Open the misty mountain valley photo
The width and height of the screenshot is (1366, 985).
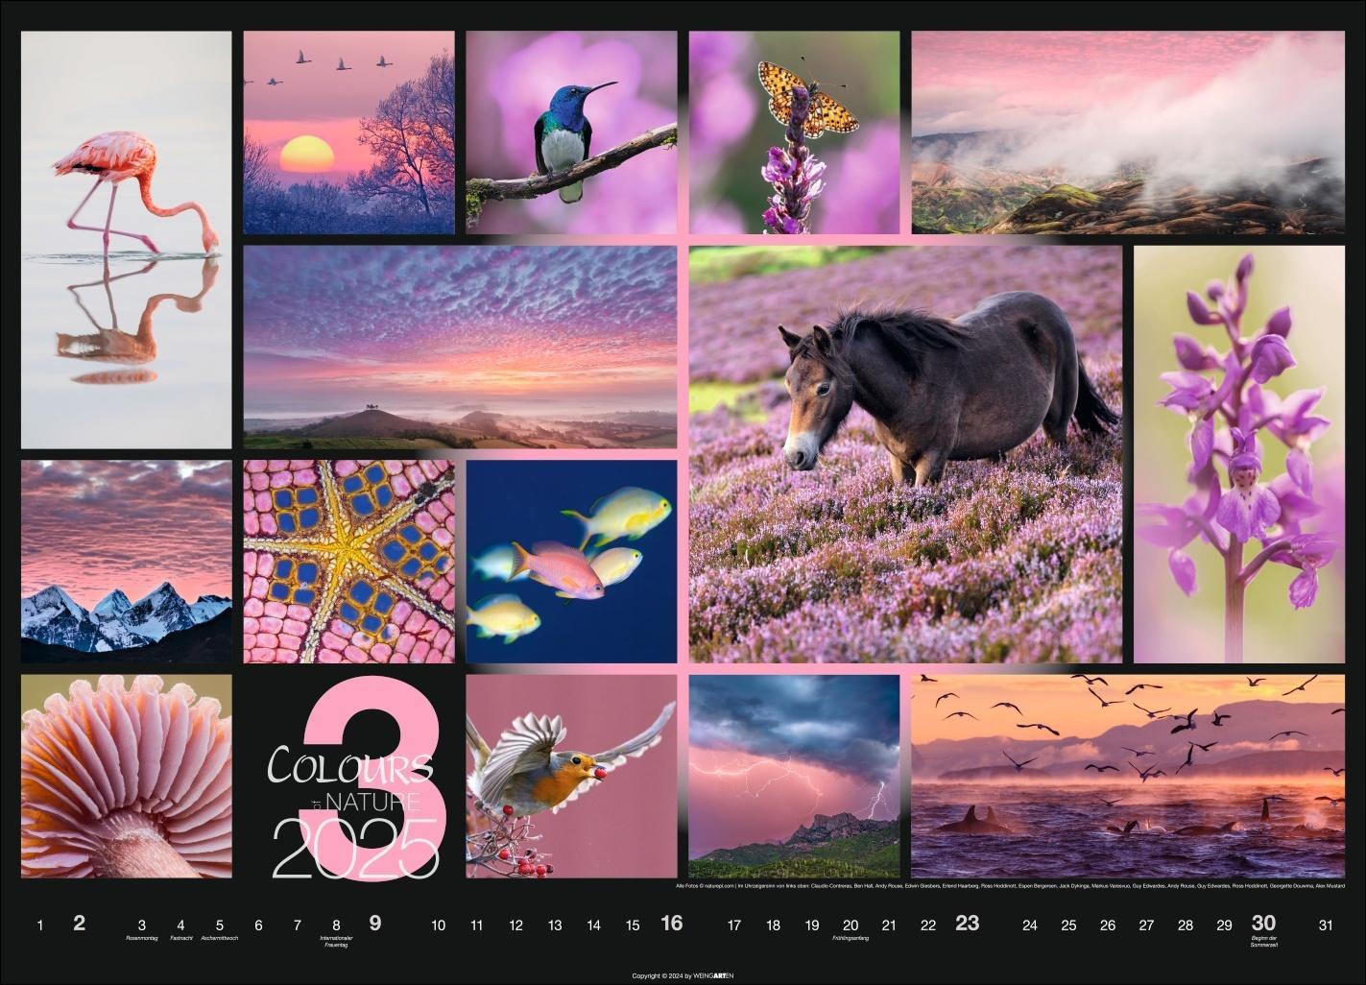(1128, 132)
